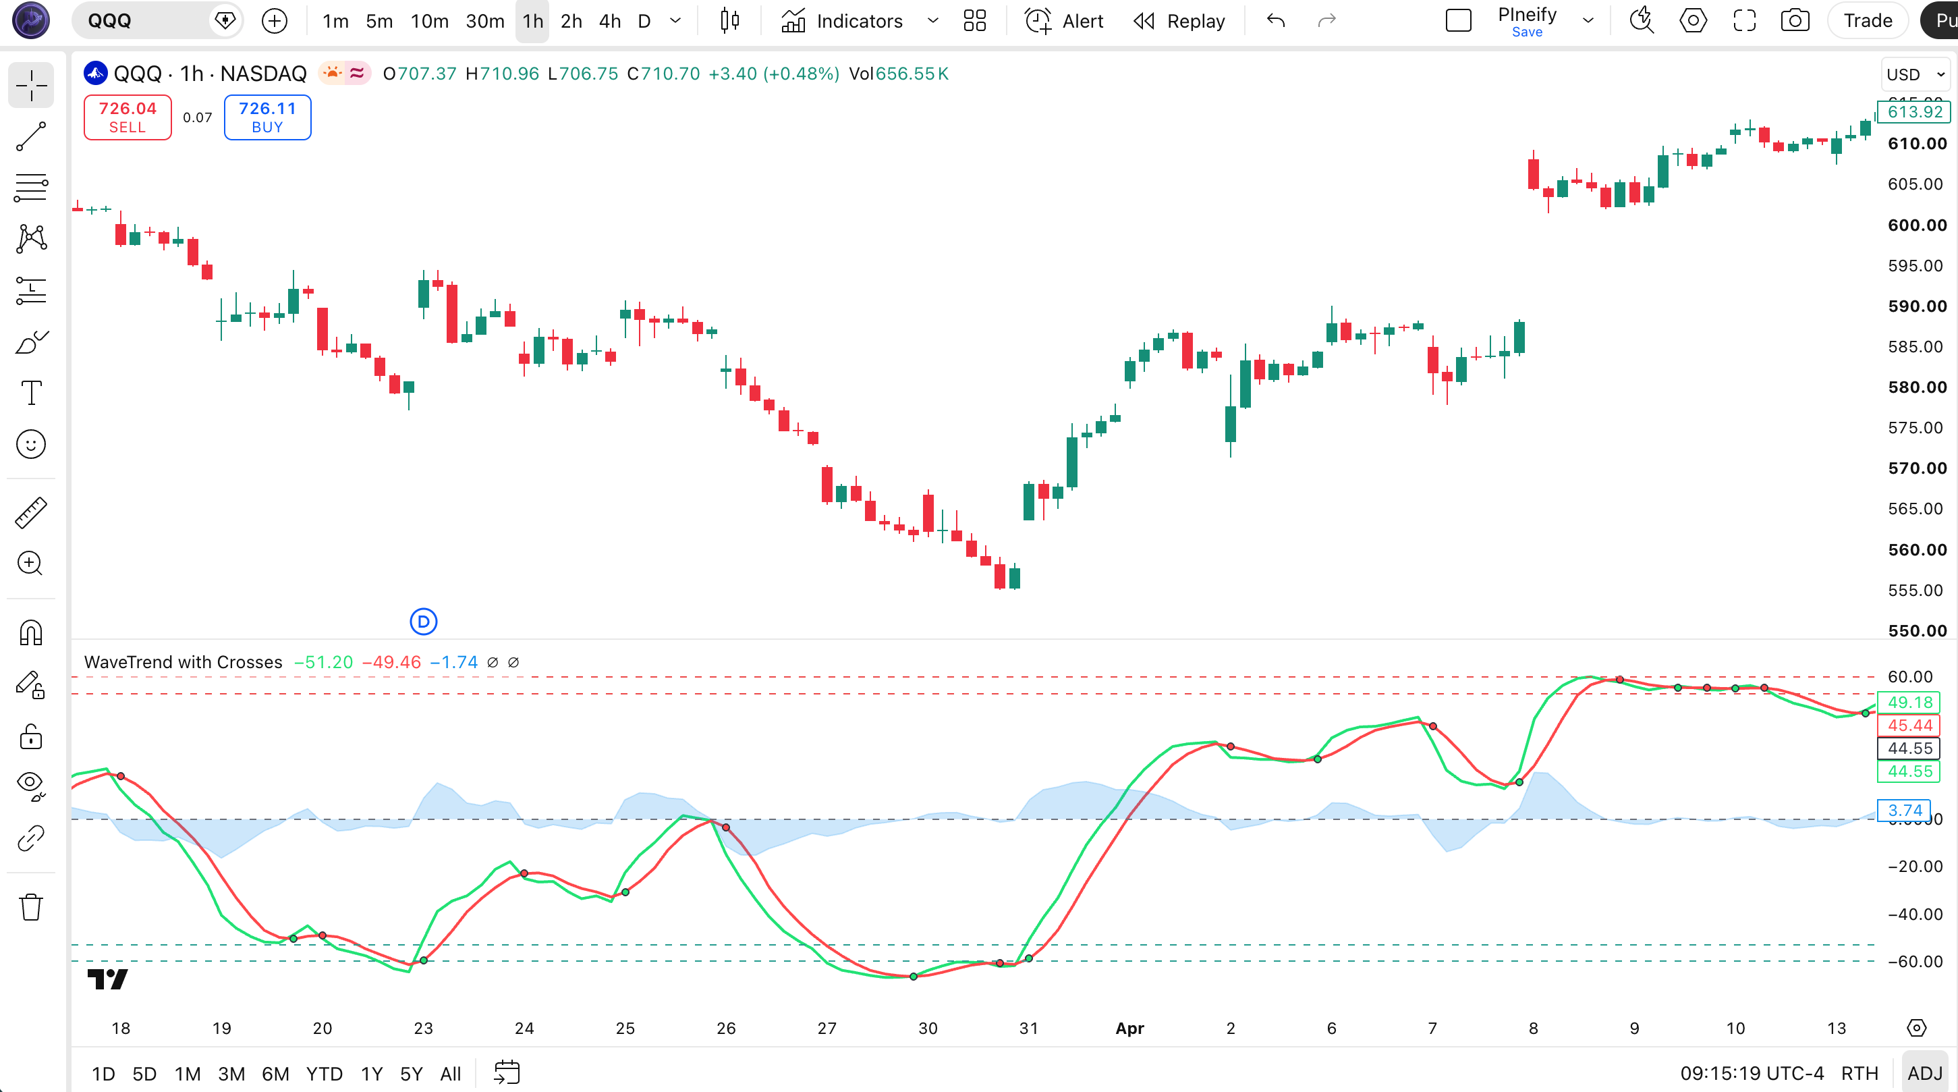Screen dimensions: 1958x1092
Task: Toggle lock all drawings
Action: (31, 736)
